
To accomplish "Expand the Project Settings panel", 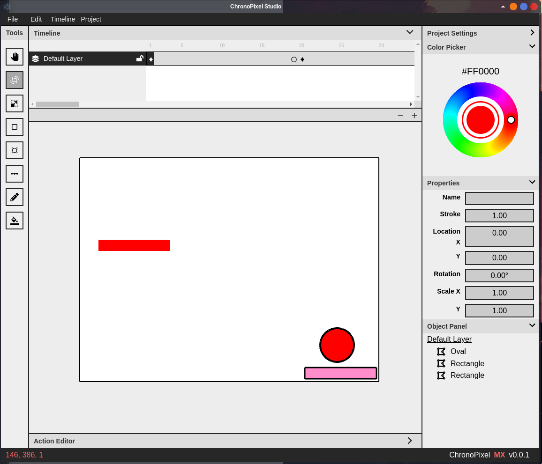I will coord(532,32).
